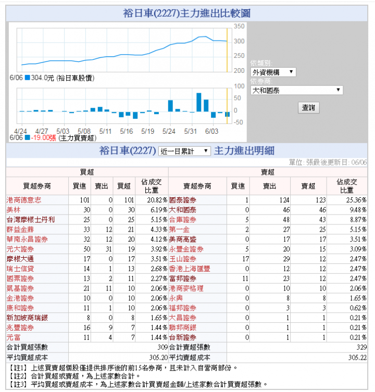Open the 港商麥格理 seller link
This screenshot has width=375, height=392.
coord(186,288)
